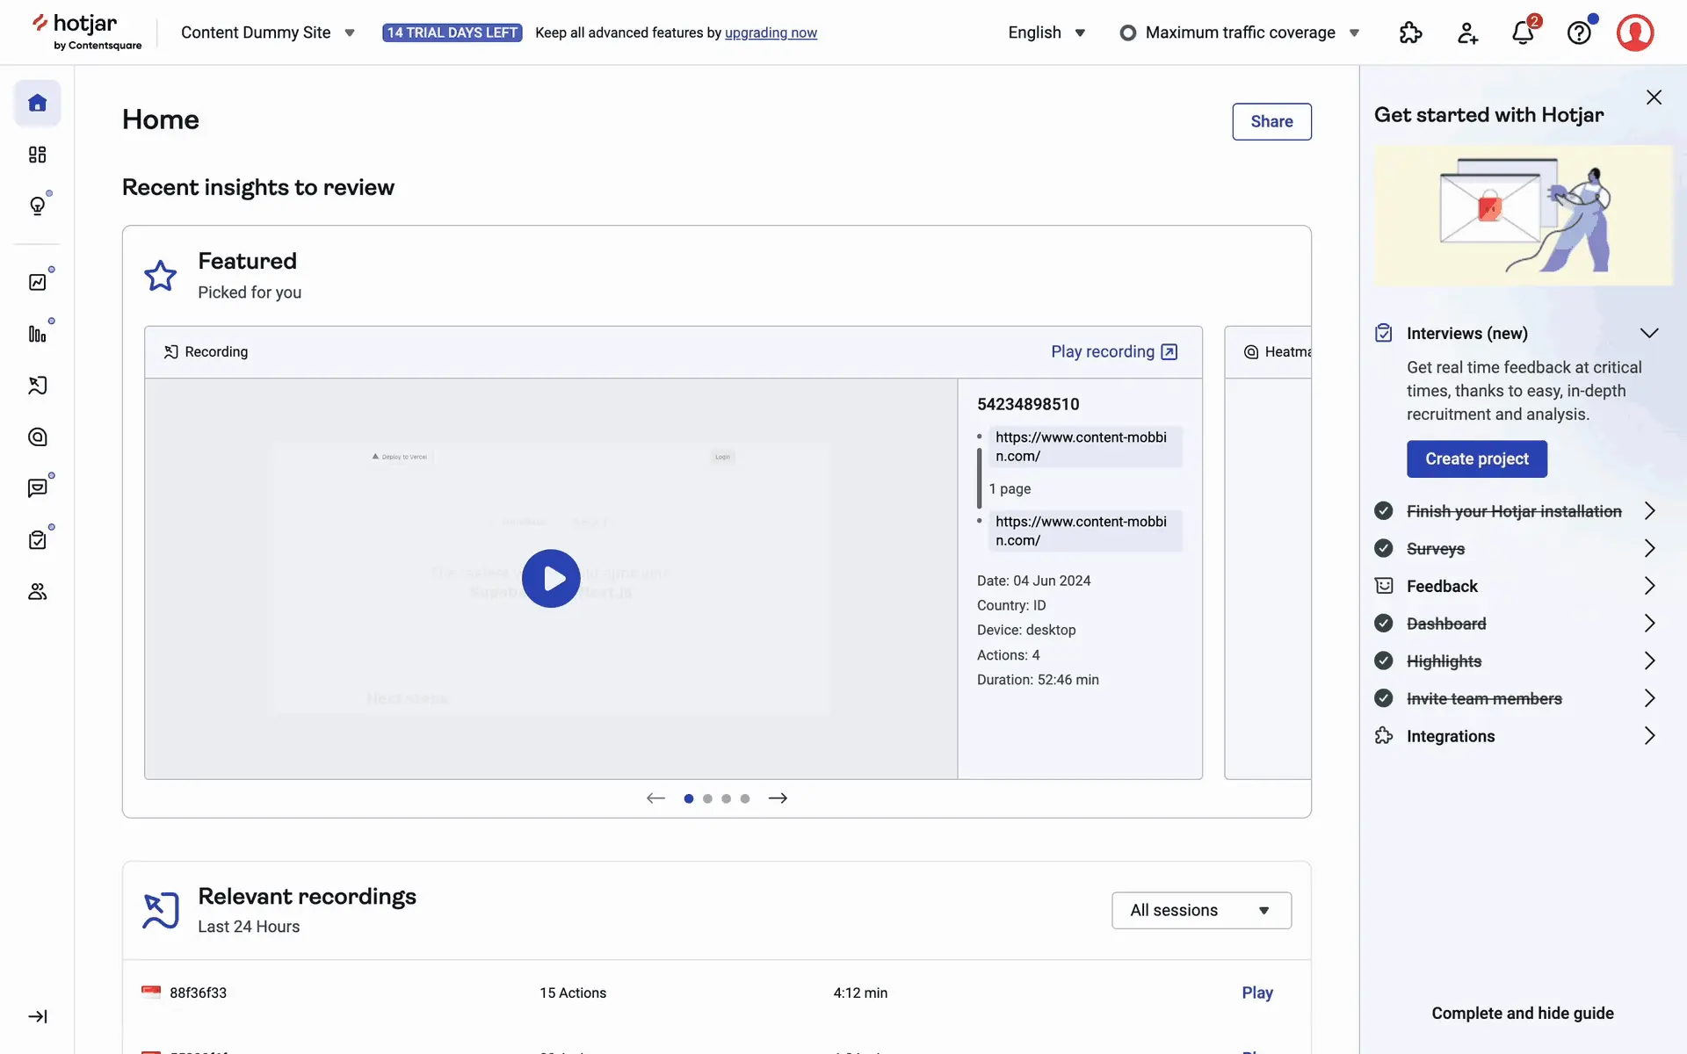Open Highlights lightbulb icon in sidebar
1687x1054 pixels.
pos(37,206)
